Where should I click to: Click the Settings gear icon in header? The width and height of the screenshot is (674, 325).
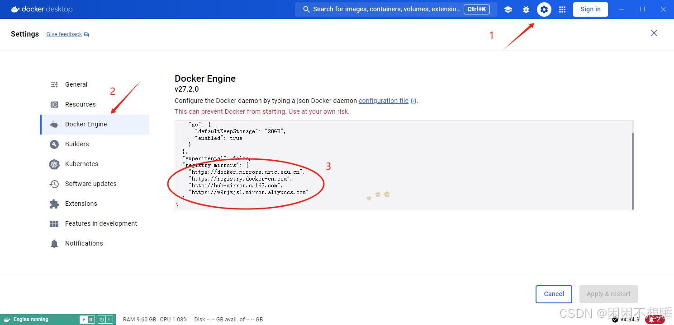pyautogui.click(x=544, y=9)
